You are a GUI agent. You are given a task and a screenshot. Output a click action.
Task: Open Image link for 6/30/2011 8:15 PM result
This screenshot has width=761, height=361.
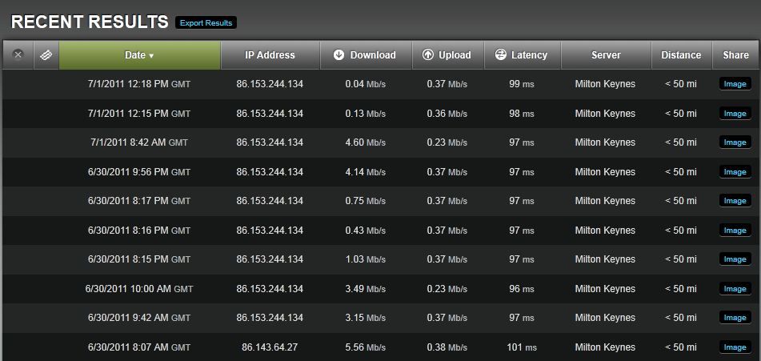pyautogui.click(x=735, y=259)
